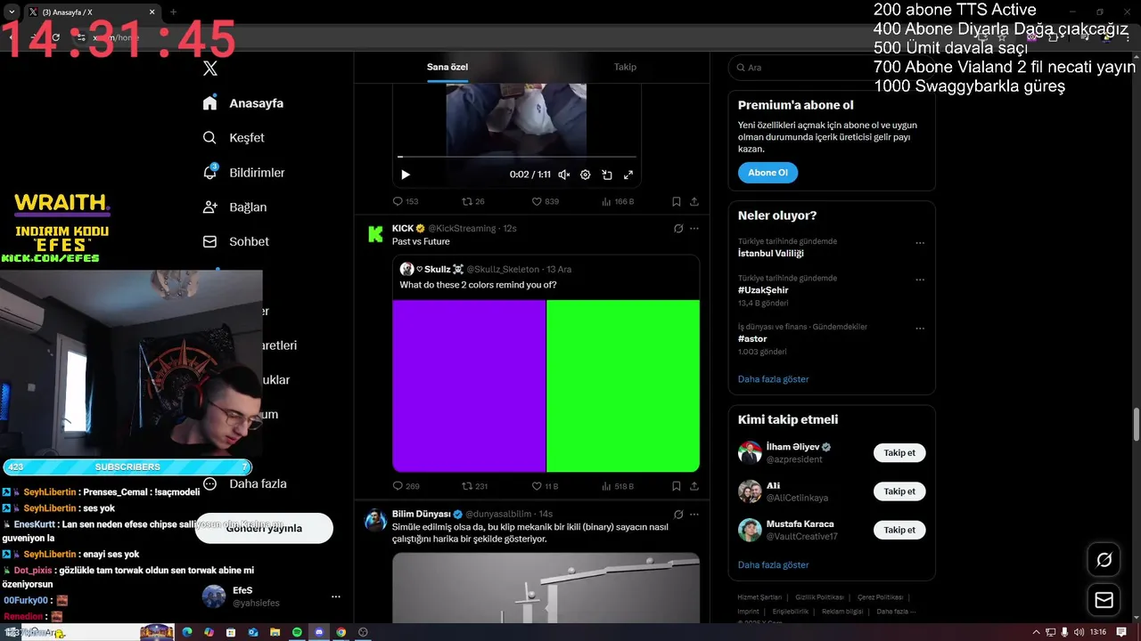This screenshot has width=1141, height=641.
Task: Open Spotify from the taskbar
Action: 297,632
